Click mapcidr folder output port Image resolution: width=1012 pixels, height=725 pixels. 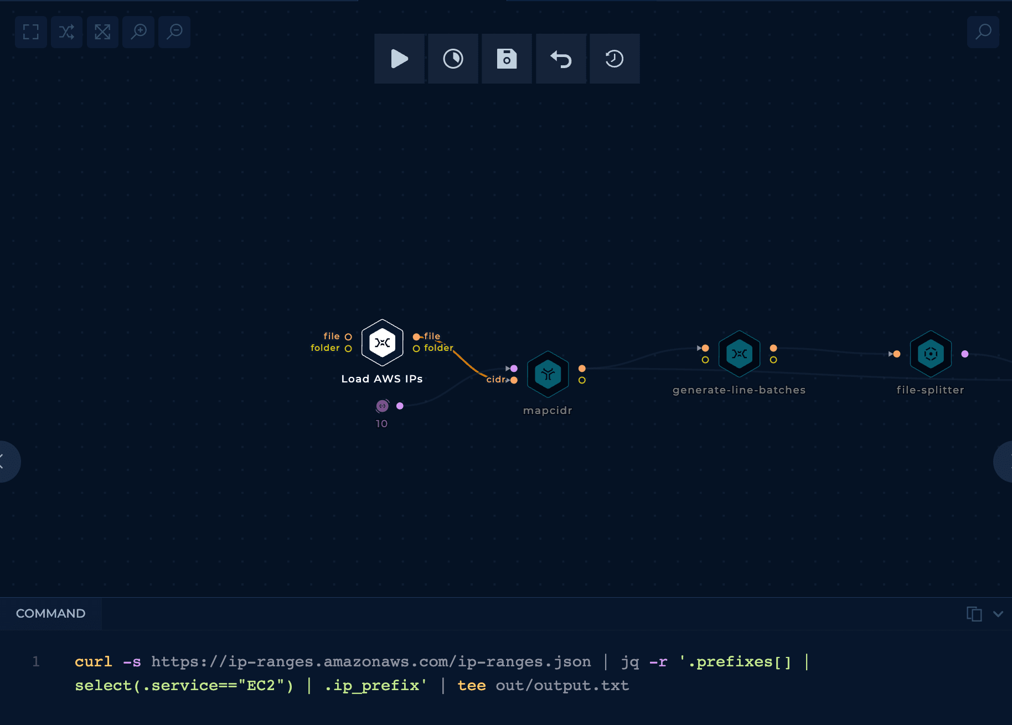pyautogui.click(x=582, y=380)
